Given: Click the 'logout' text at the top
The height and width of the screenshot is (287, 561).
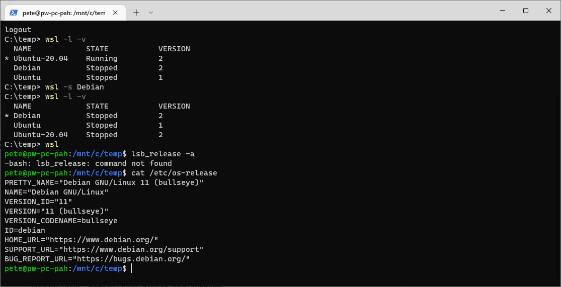Looking at the screenshot, I should click(x=18, y=30).
